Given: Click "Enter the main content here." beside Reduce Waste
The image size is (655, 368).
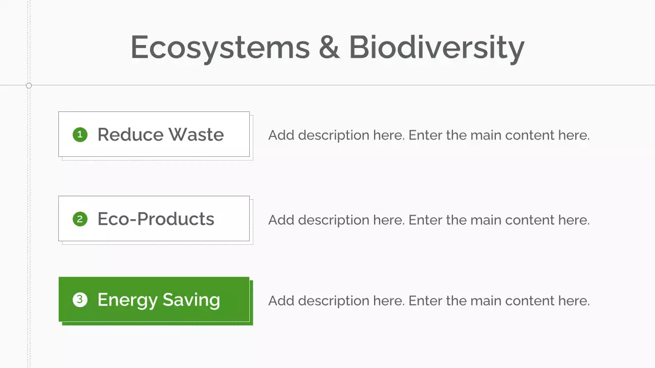Looking at the screenshot, I should [499, 135].
